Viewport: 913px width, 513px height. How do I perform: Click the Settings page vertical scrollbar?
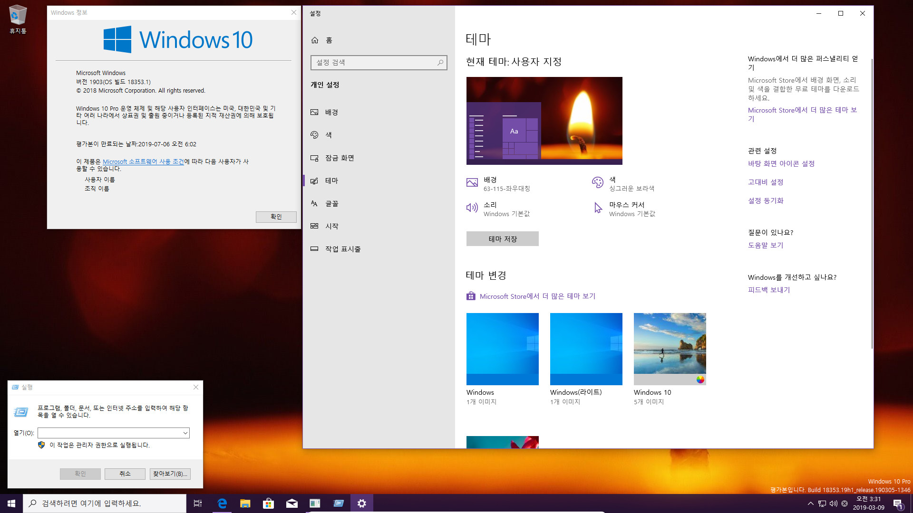[x=872, y=204]
